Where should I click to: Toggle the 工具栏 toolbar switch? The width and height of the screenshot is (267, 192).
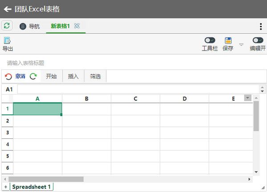coord(210,40)
